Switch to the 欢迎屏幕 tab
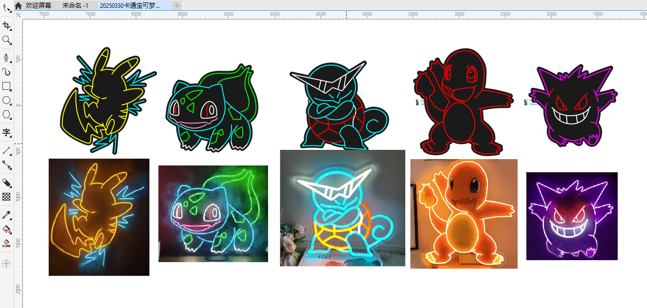The image size is (647, 308). (39, 5)
